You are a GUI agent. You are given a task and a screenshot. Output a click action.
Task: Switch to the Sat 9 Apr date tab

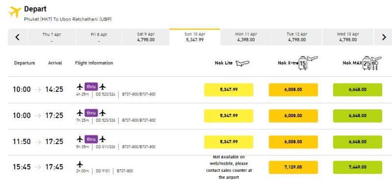(x=146, y=37)
